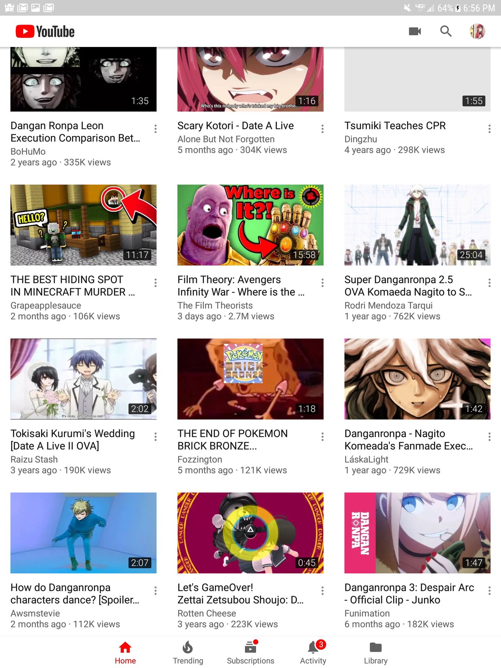
Task: Open options for Tokisaki Kurumi's Wedding video
Action: [156, 437]
